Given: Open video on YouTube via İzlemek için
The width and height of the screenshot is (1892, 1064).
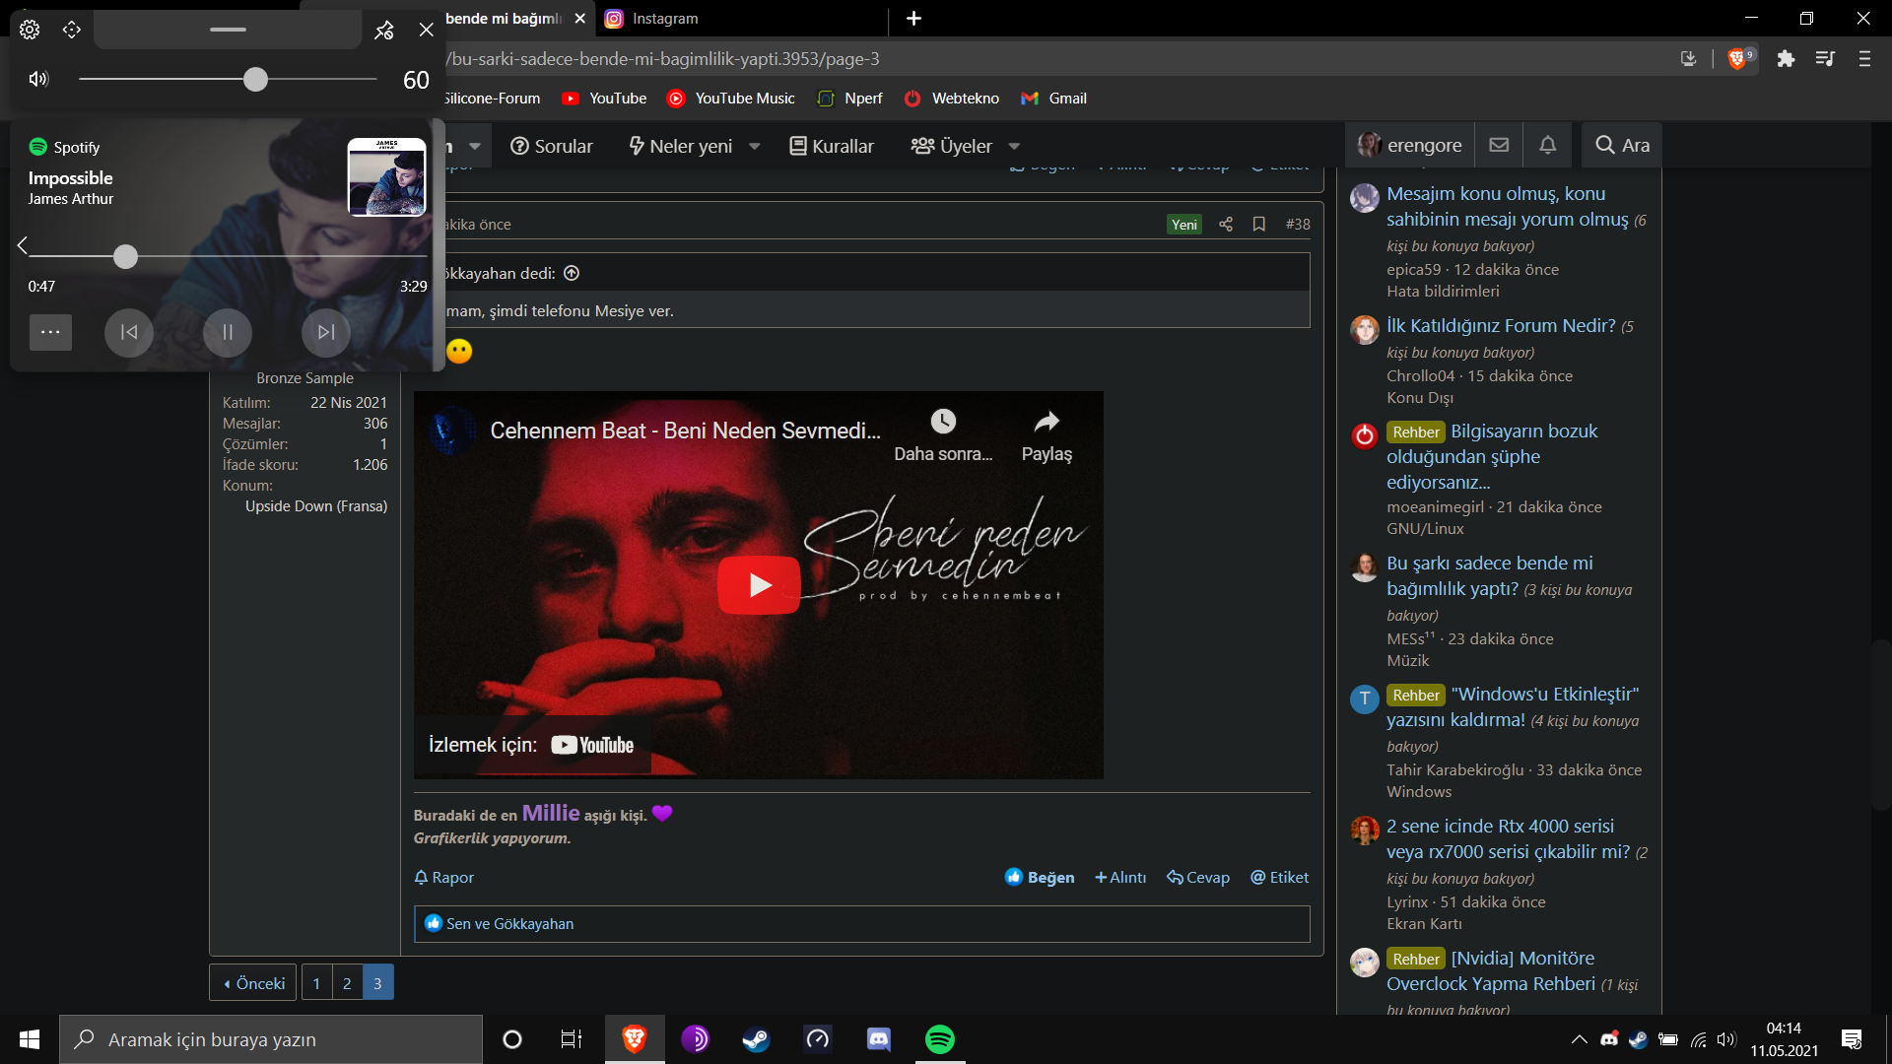Looking at the screenshot, I should pos(531,745).
